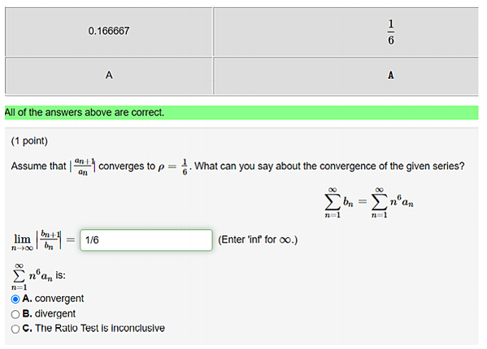Click the ρ = 1/6 expression
487x349 pixels.
point(173,166)
